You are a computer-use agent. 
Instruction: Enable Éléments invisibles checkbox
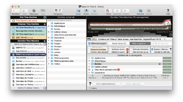89,49
